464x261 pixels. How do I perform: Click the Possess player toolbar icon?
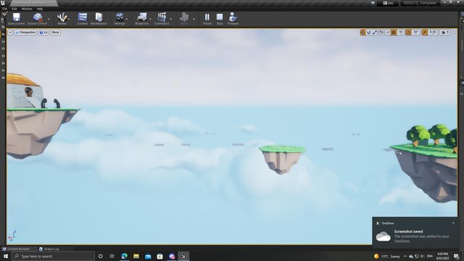point(233,18)
